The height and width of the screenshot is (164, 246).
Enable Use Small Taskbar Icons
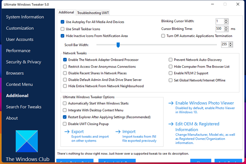point(63,29)
